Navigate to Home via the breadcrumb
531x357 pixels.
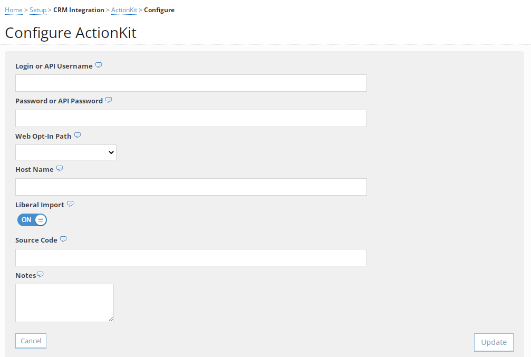(x=13, y=9)
